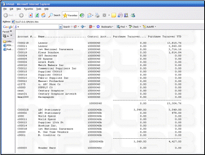Click the 'Klaus Donohoe' name cell

pos(49,52)
